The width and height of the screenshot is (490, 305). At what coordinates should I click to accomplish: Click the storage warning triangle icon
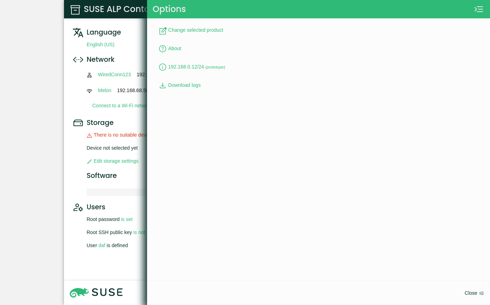tap(89, 136)
